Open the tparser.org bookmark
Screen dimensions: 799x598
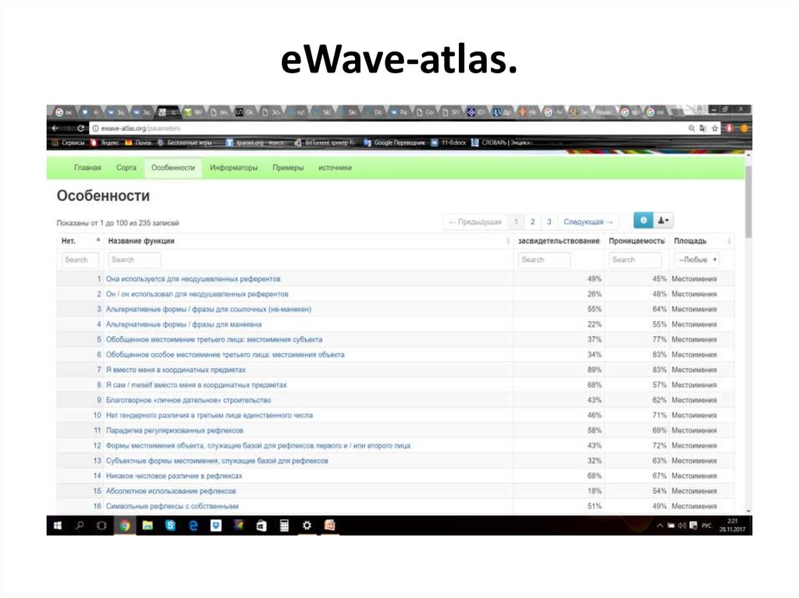[x=257, y=143]
